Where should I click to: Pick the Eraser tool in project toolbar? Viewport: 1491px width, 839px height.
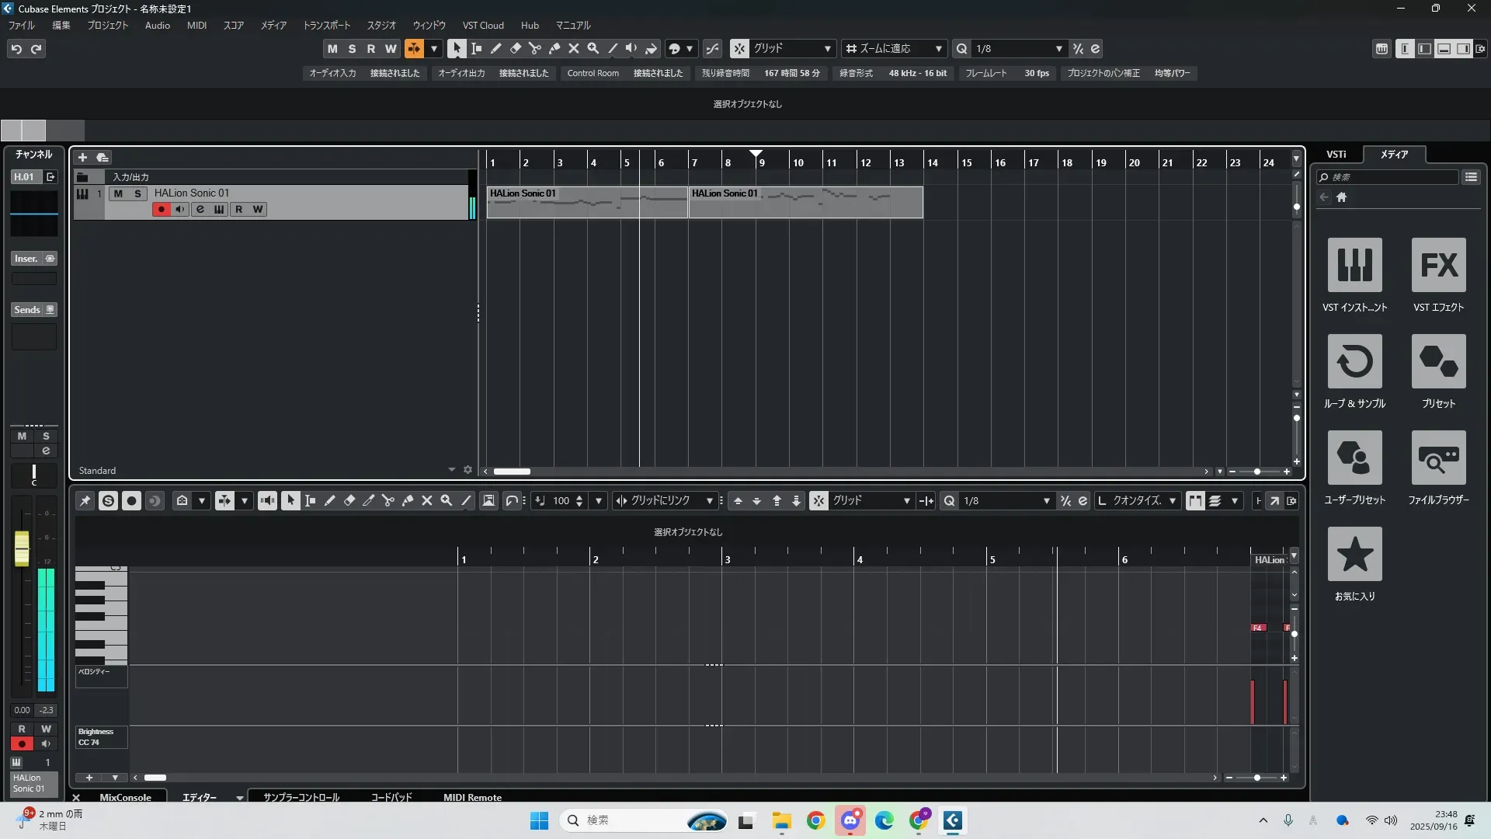click(x=516, y=48)
